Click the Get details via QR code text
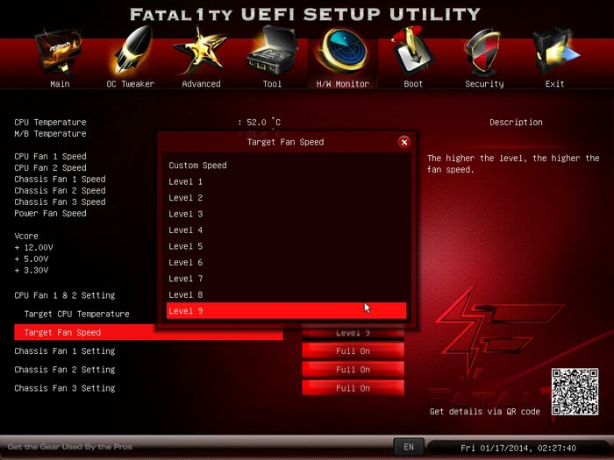614x460 pixels. (485, 412)
